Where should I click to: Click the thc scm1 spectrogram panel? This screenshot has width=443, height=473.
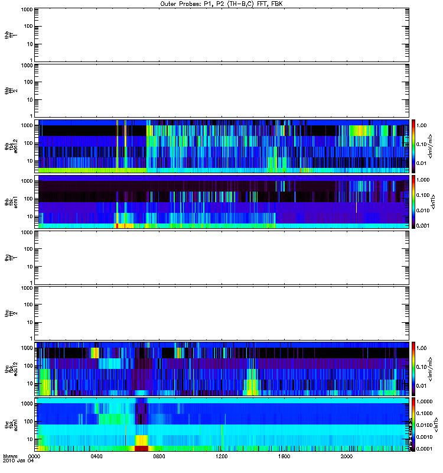pos(222,424)
